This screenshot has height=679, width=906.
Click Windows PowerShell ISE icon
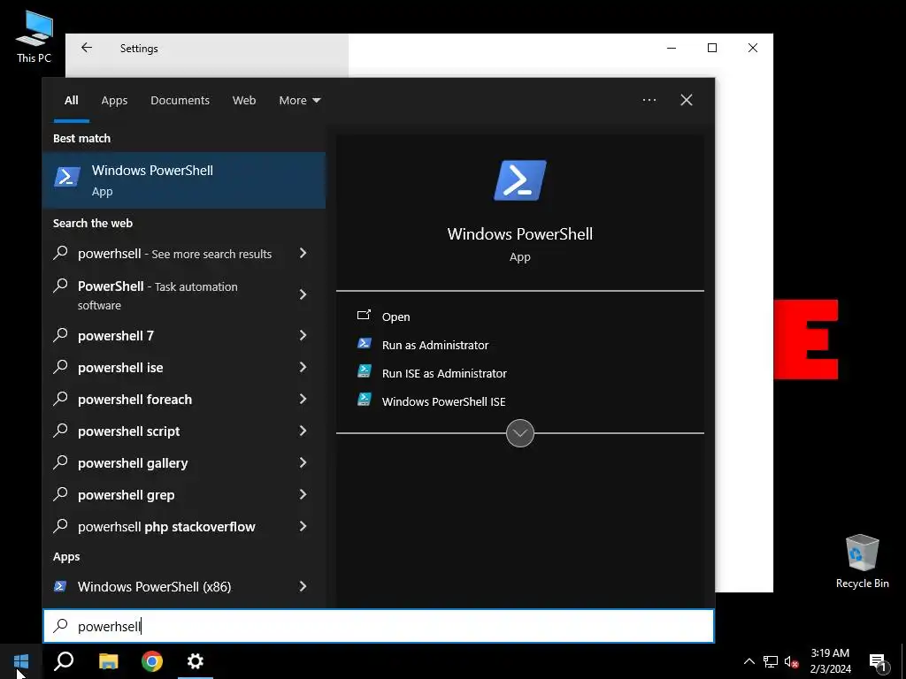pyautogui.click(x=364, y=401)
